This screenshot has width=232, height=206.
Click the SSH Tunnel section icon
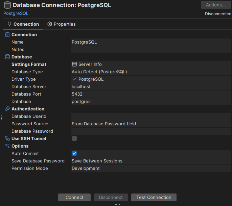[7, 138]
